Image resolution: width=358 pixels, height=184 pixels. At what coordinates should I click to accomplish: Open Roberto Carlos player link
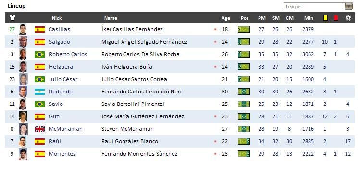point(68,54)
